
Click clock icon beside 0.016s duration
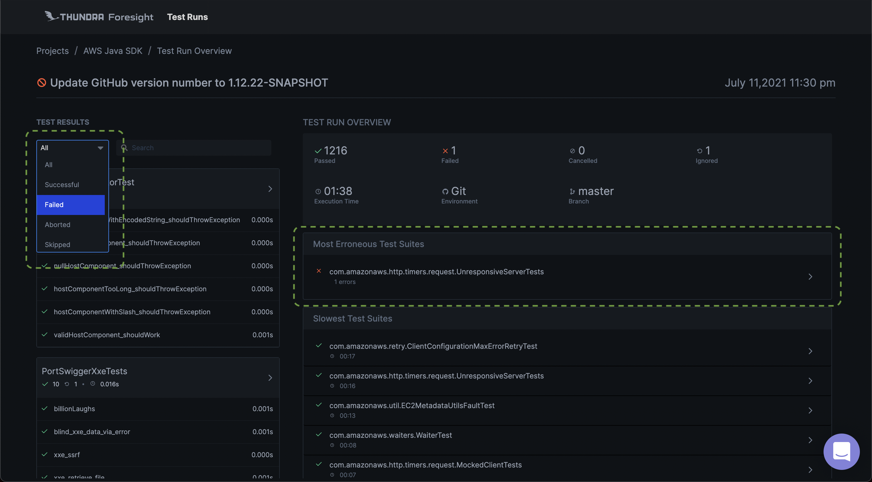93,384
